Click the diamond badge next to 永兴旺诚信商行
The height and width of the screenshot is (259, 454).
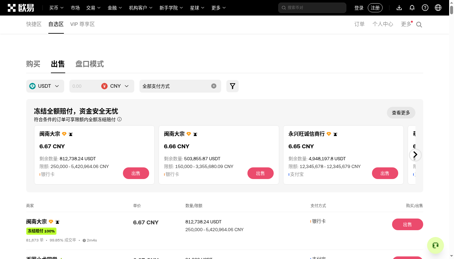point(329,134)
